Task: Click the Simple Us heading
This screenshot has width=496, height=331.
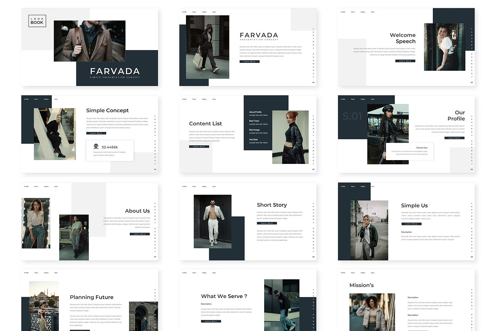Action: pos(414,206)
